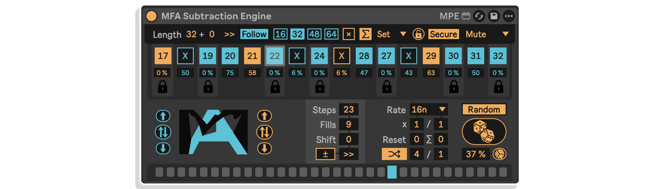Click the Reset value left of sigma
This screenshot has height=189, width=660.
(x=417, y=139)
